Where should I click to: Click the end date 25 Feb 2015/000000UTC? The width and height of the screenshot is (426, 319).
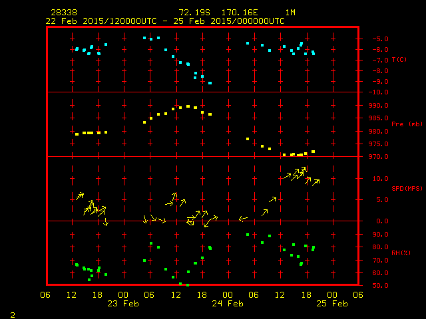click(230, 21)
